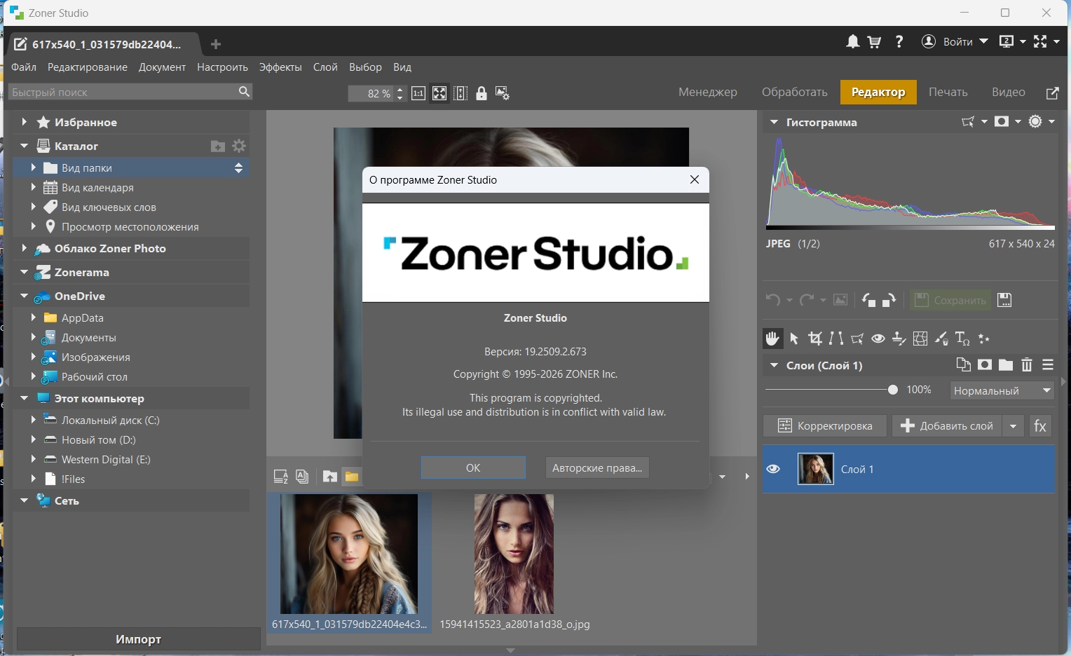Viewport: 1071px width, 656px height.
Task: Open Добавить слой dropdown arrow
Action: (x=1014, y=426)
